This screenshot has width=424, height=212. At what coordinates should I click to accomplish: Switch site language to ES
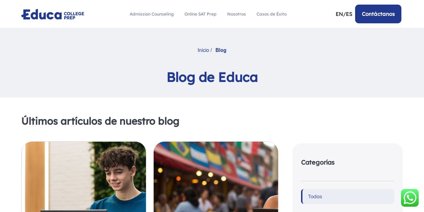click(x=349, y=14)
